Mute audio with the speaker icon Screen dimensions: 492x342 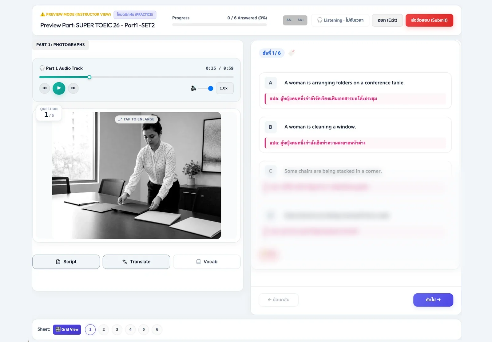click(x=193, y=88)
